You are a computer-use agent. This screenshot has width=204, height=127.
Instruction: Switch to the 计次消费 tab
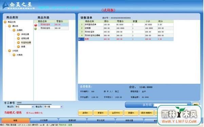click(44, 120)
